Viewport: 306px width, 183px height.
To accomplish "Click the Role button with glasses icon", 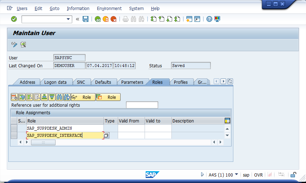I will coord(83,97).
